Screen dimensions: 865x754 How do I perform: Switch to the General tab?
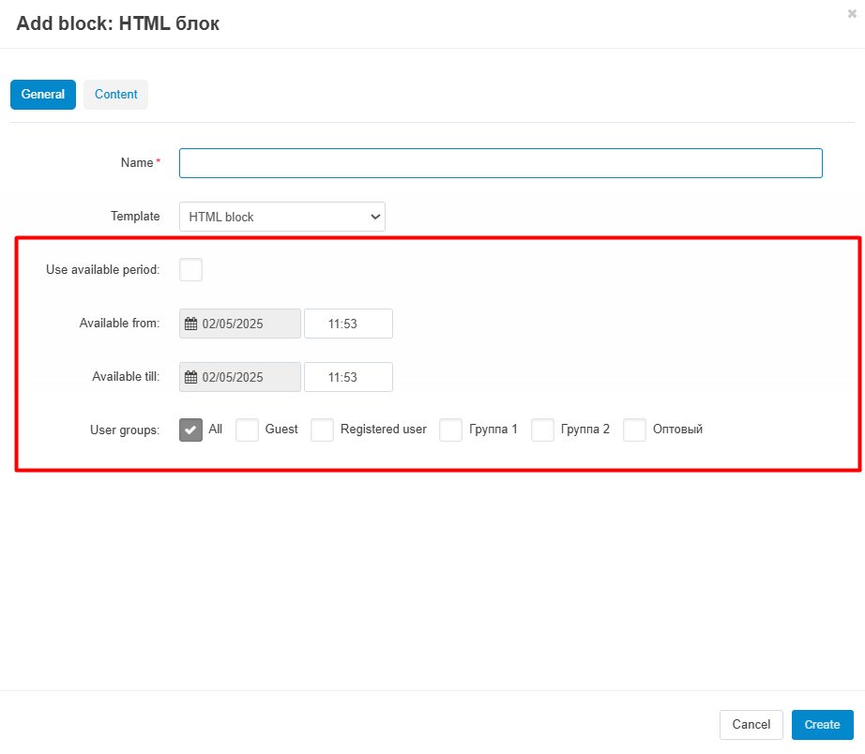tap(43, 95)
